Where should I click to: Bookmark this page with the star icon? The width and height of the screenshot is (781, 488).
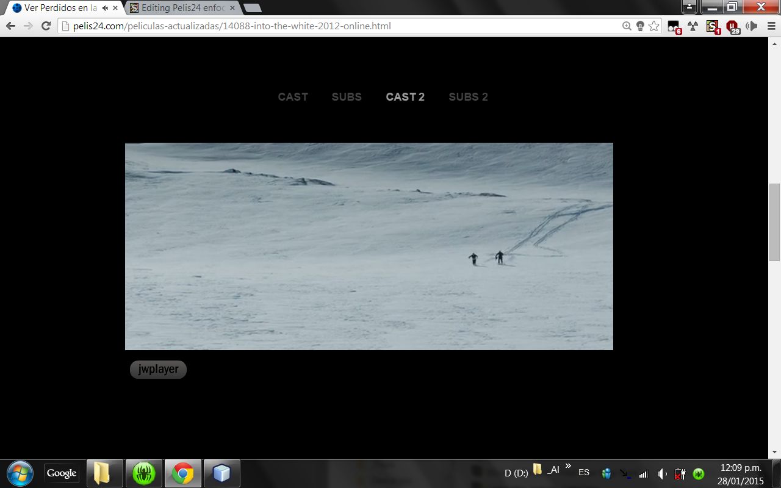[653, 26]
